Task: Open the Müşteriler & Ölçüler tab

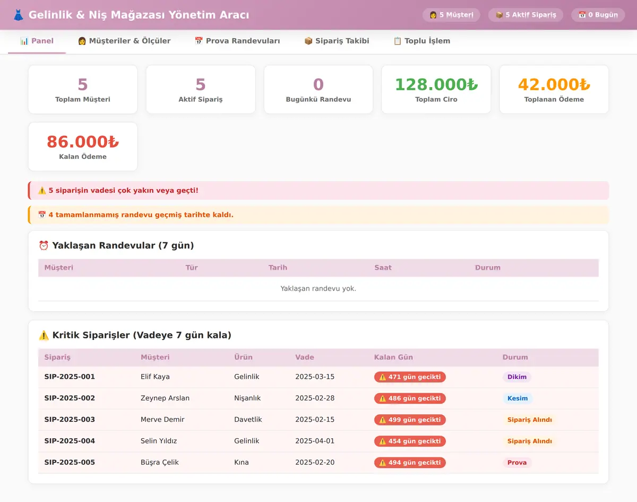Action: coord(124,41)
